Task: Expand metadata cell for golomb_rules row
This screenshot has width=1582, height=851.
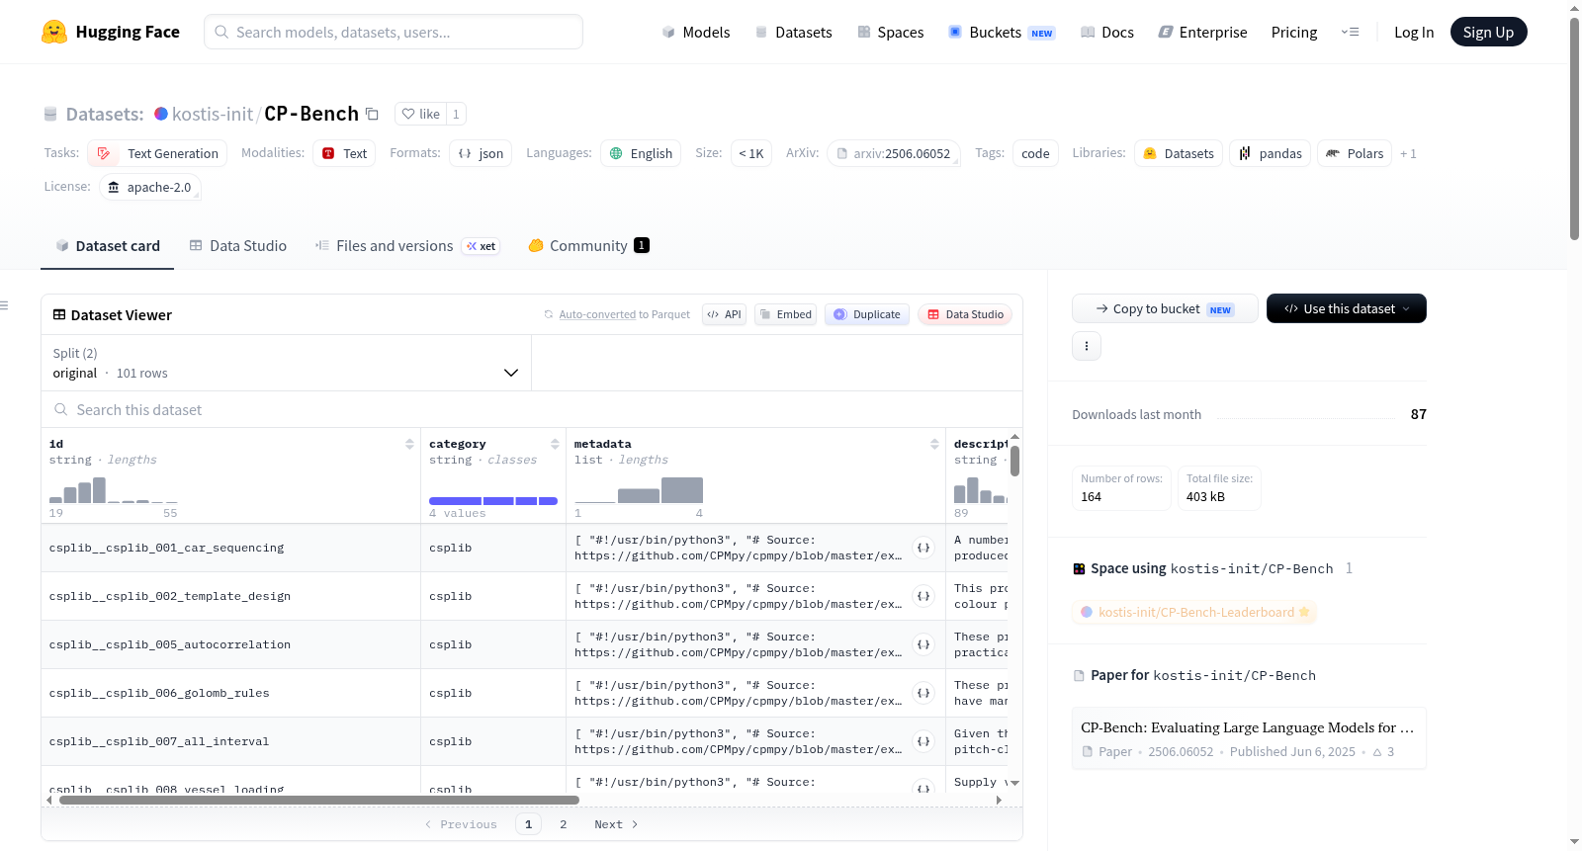Action: tap(923, 693)
